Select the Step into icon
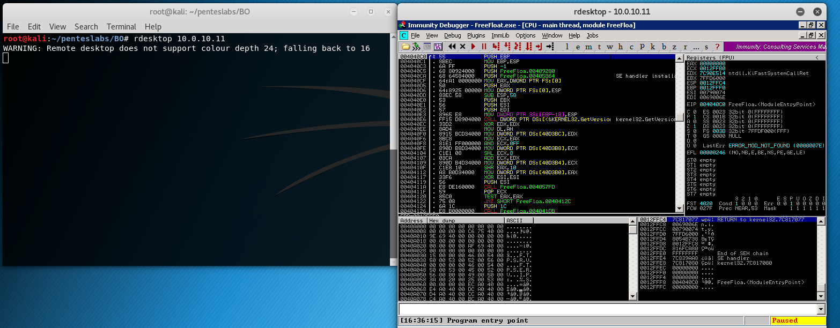The image size is (840, 328). click(496, 47)
